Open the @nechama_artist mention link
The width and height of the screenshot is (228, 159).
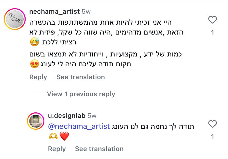click(79, 126)
